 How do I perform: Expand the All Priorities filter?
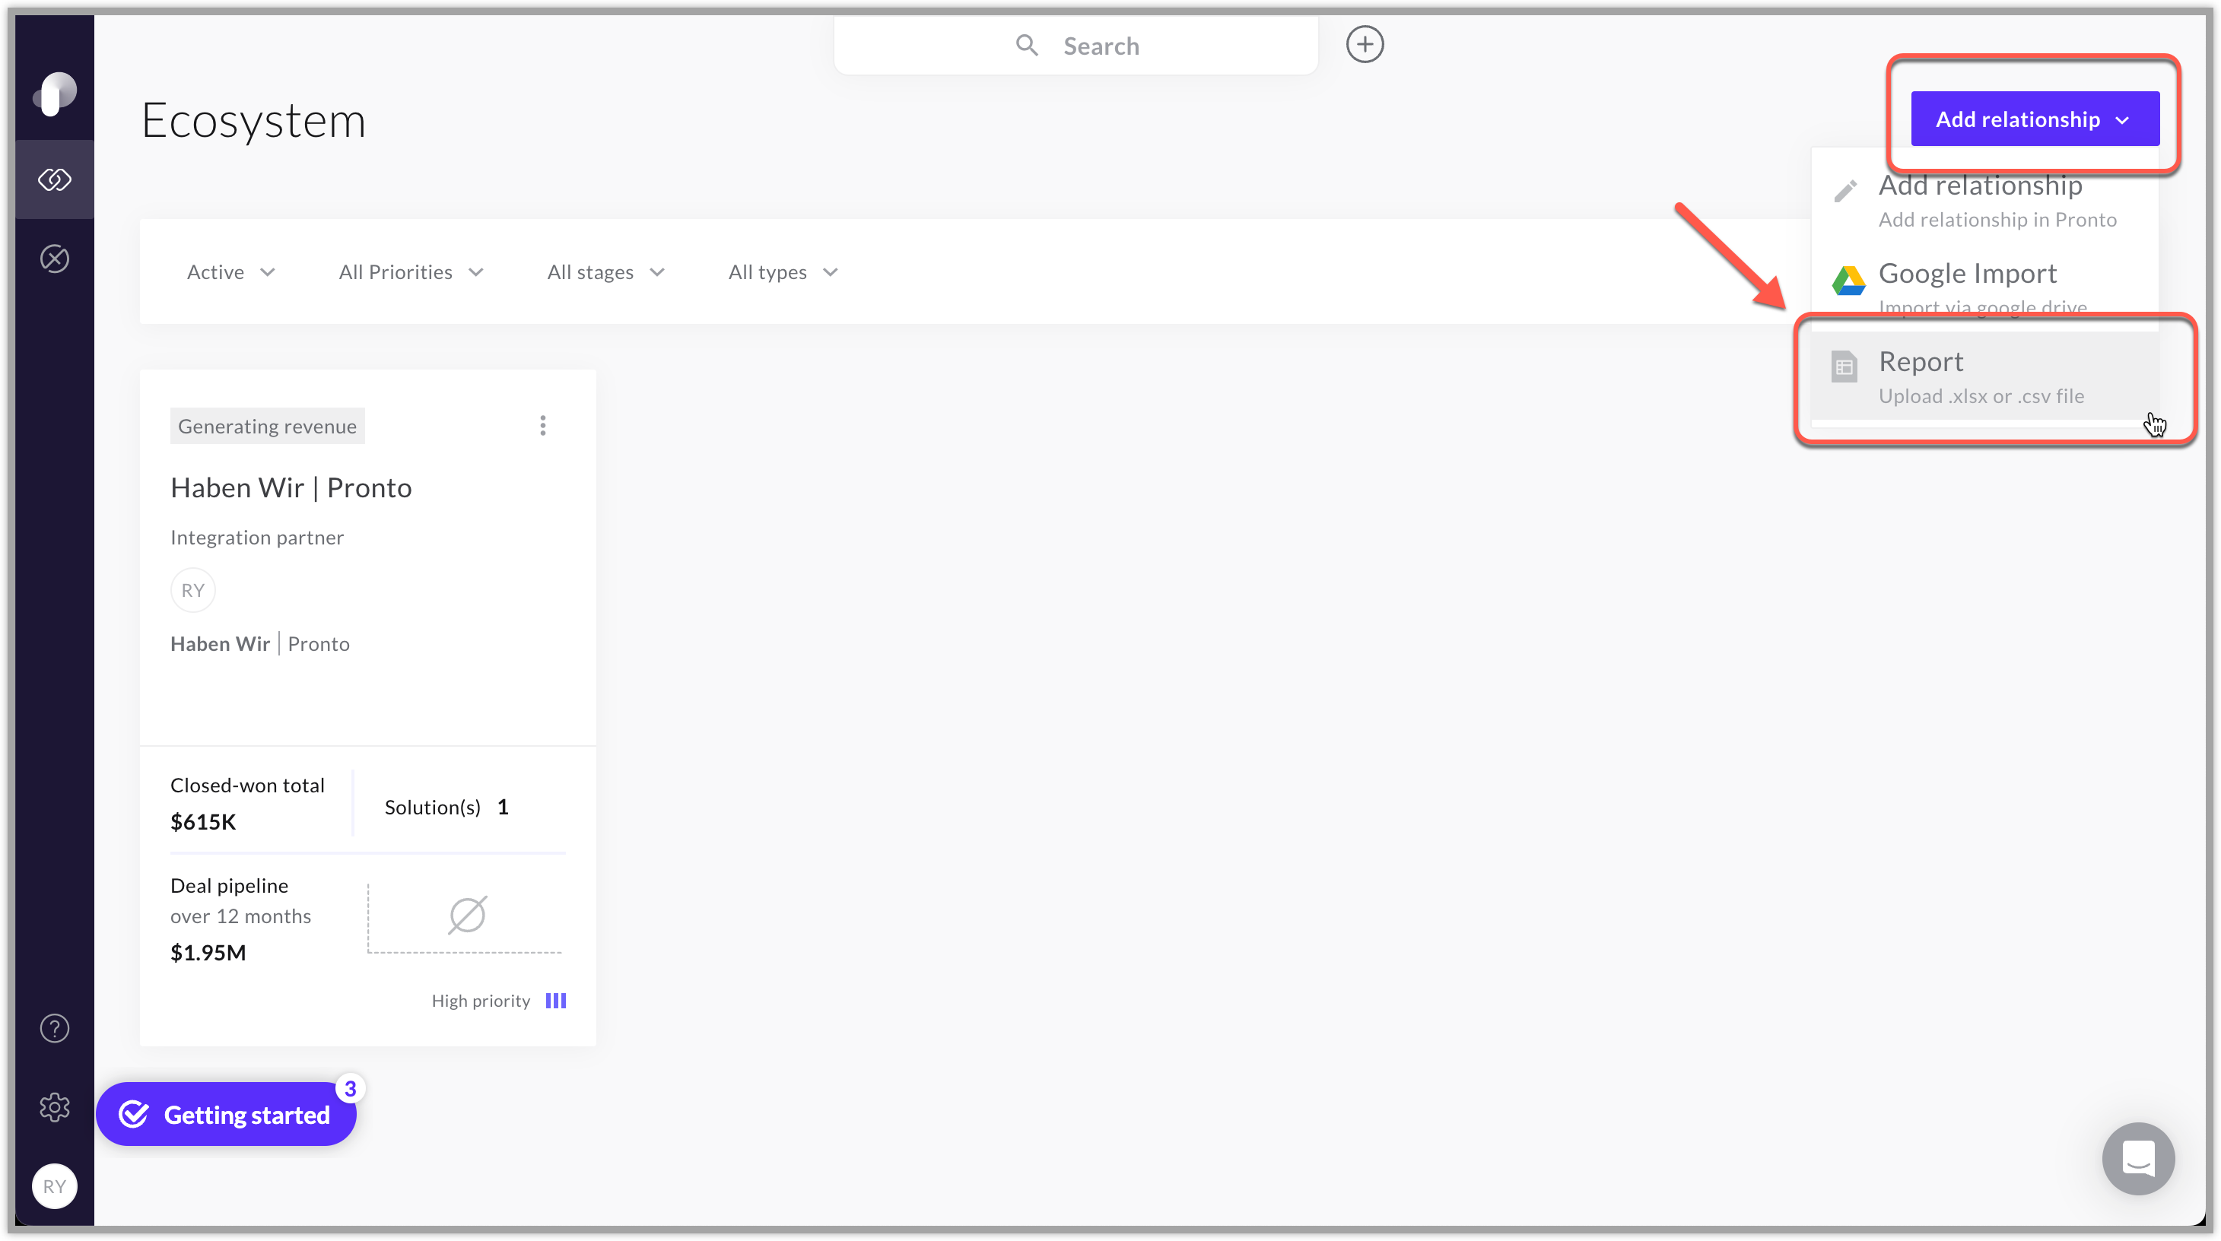pyautogui.click(x=411, y=272)
